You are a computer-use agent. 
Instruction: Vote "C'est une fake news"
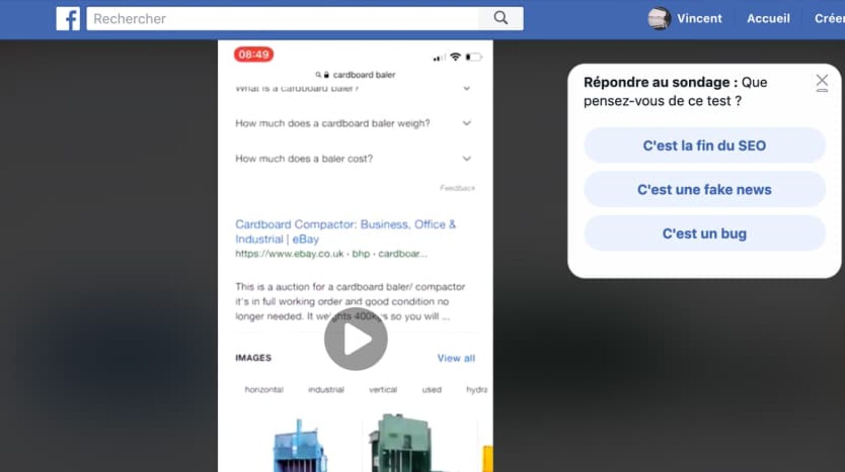click(x=705, y=189)
